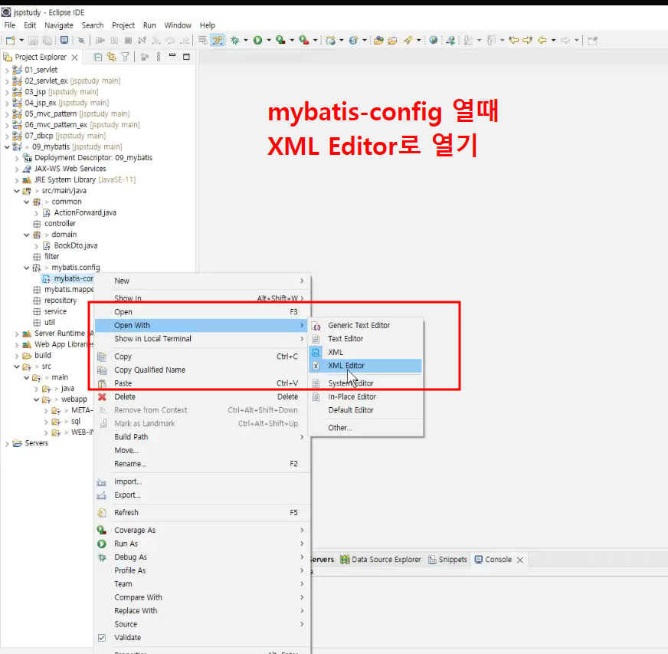Toggle the highlighted mark occurrences toolbar button
668x654 pixels.
(x=218, y=40)
